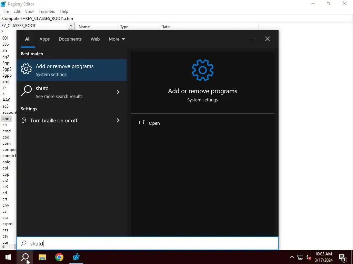This screenshot has width=353, height=264.
Task: Select the .001 registry key
Action: click(5, 38)
